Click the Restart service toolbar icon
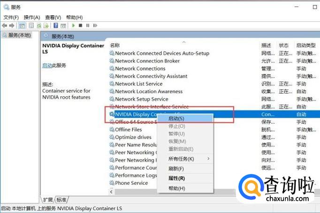This screenshot has width=320, height=213. tap(95, 25)
